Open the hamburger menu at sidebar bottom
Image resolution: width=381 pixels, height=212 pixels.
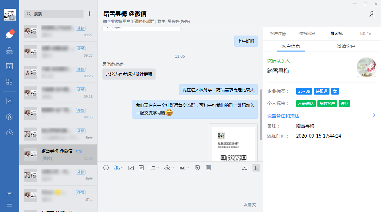(x=9, y=205)
